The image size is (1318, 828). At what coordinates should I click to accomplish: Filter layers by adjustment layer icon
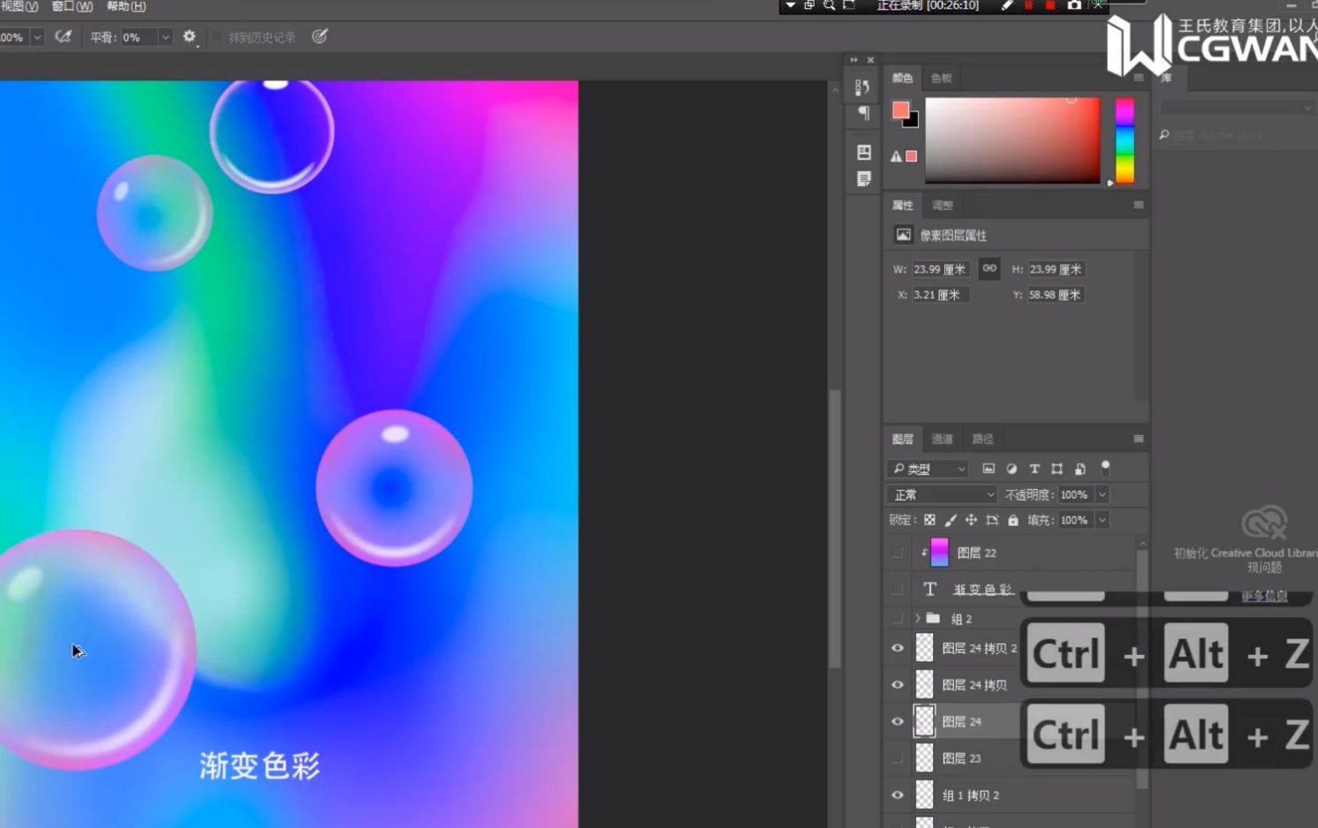click(x=1011, y=469)
